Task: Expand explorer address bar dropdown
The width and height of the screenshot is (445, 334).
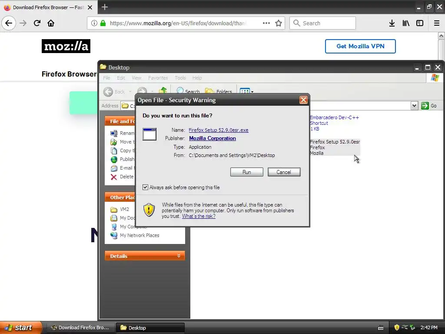Action: (414, 106)
